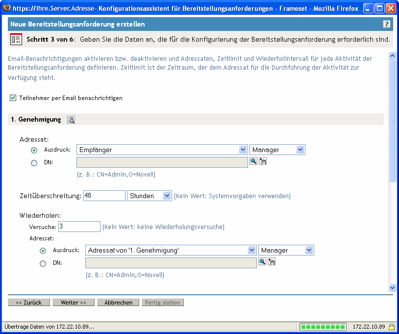
Task: Click the first DN text field
Action: pyautogui.click(x=162, y=162)
